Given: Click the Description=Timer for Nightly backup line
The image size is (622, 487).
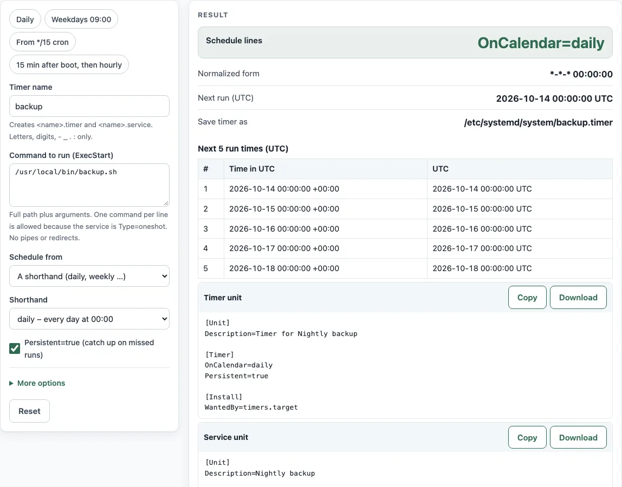Looking at the screenshot, I should pyautogui.click(x=281, y=334).
